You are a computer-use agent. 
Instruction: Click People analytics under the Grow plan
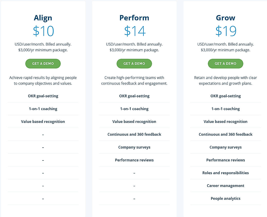point(225,198)
